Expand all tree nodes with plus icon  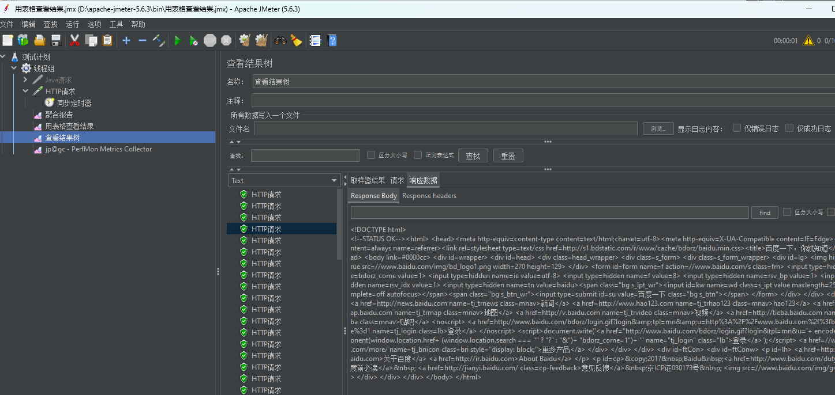126,40
